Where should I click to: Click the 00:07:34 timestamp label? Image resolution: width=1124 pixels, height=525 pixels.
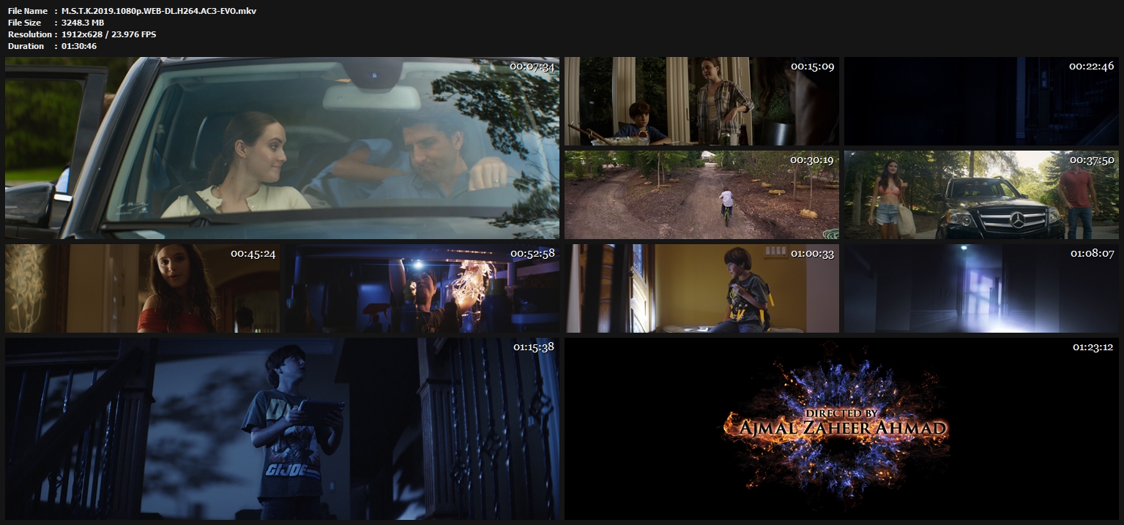click(532, 67)
